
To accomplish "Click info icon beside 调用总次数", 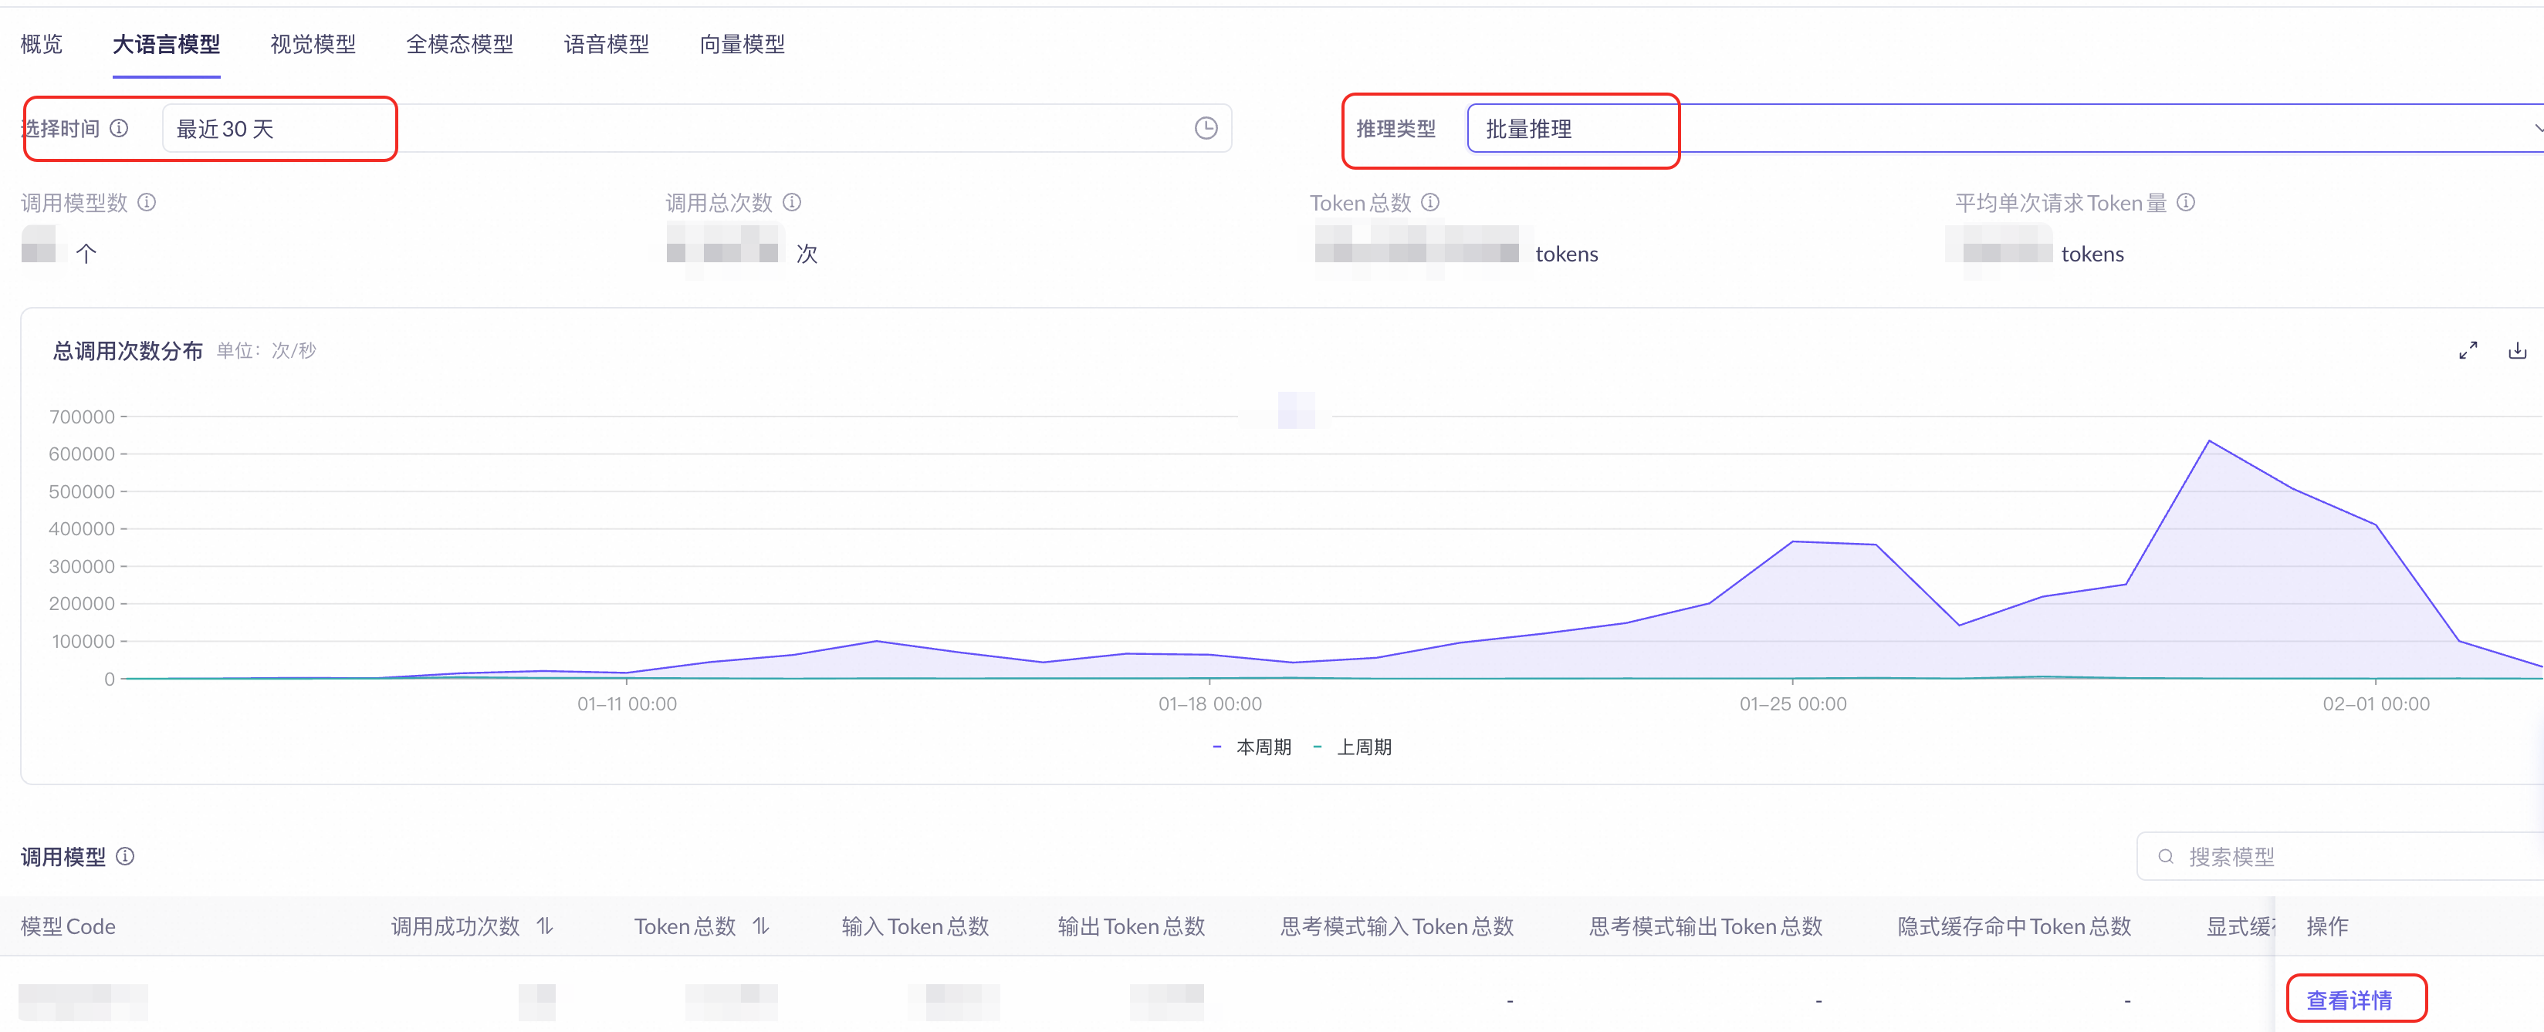I will click(792, 202).
